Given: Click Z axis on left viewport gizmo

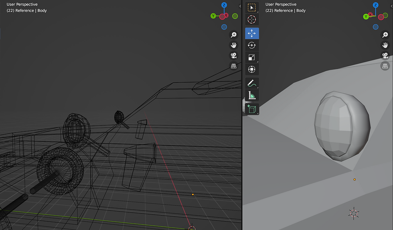Looking at the screenshot, I should 224,5.
